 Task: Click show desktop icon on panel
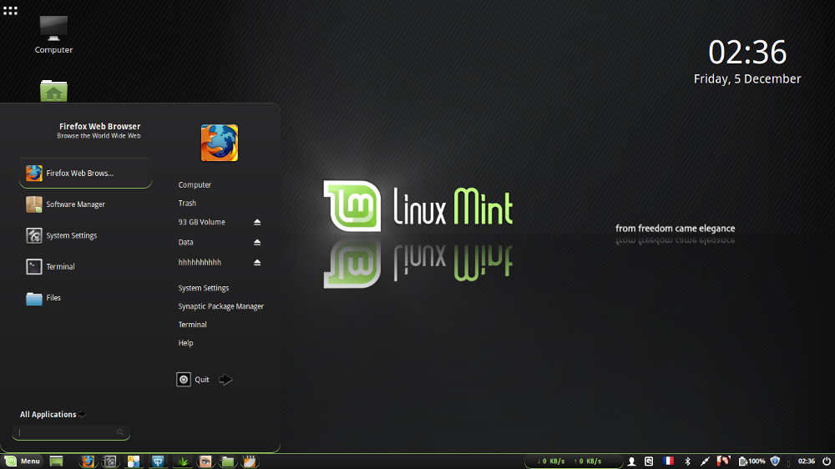pyautogui.click(x=56, y=461)
